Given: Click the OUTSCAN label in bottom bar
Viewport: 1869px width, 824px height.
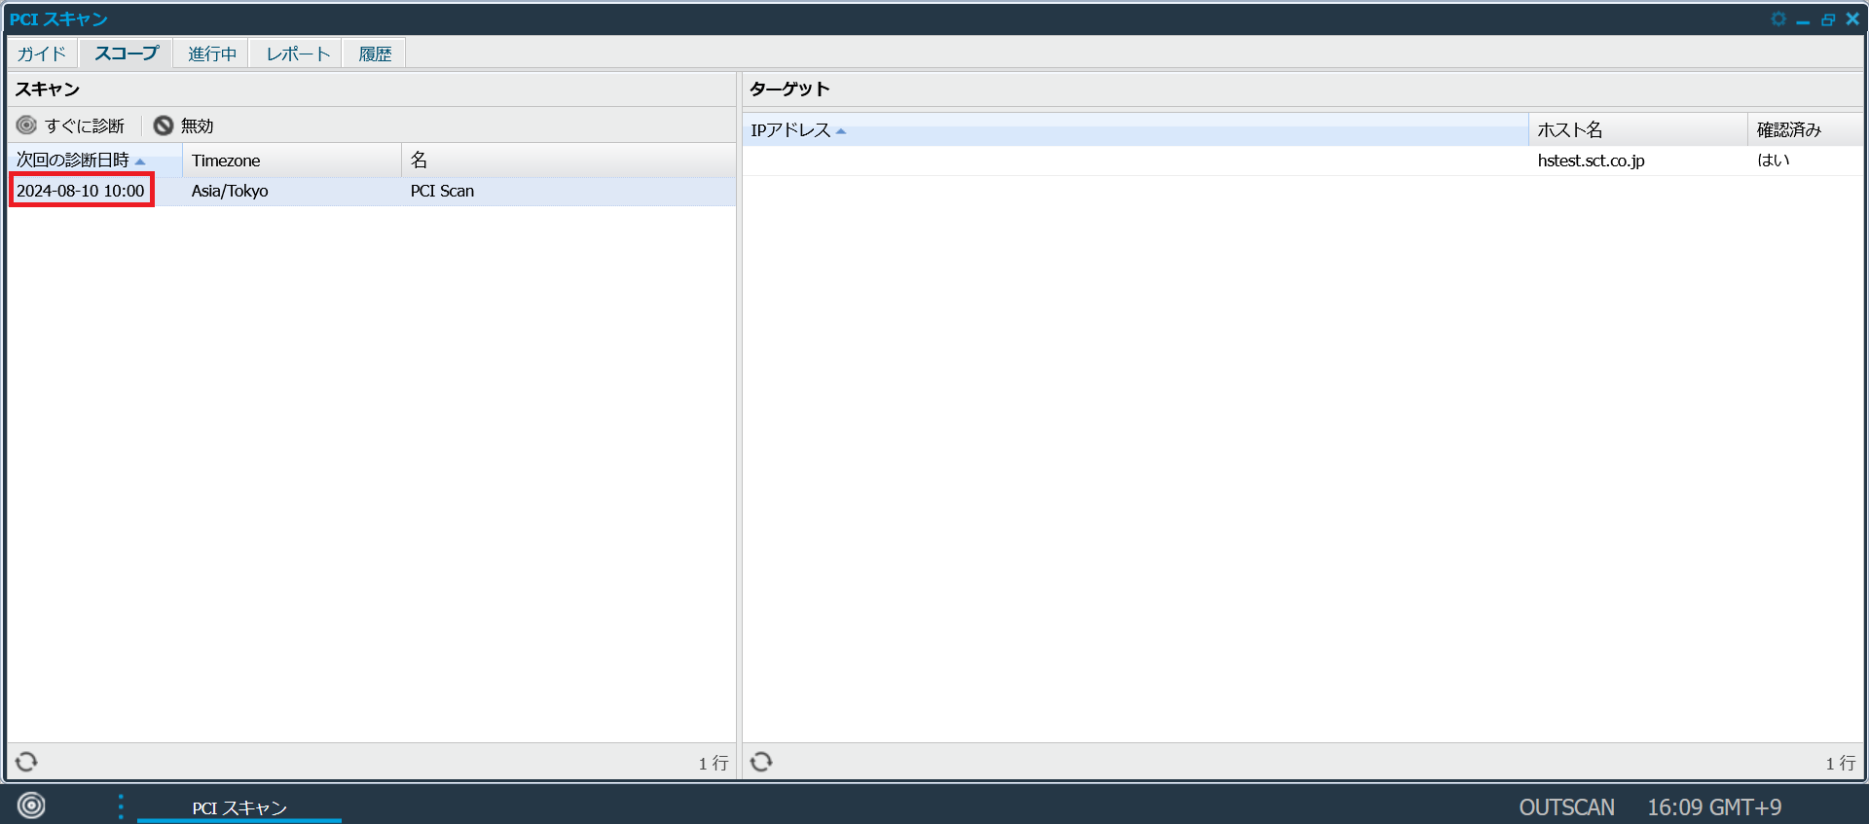Looking at the screenshot, I should (x=1566, y=807).
